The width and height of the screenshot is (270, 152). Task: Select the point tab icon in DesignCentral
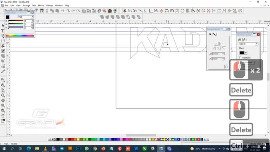(x=214, y=35)
